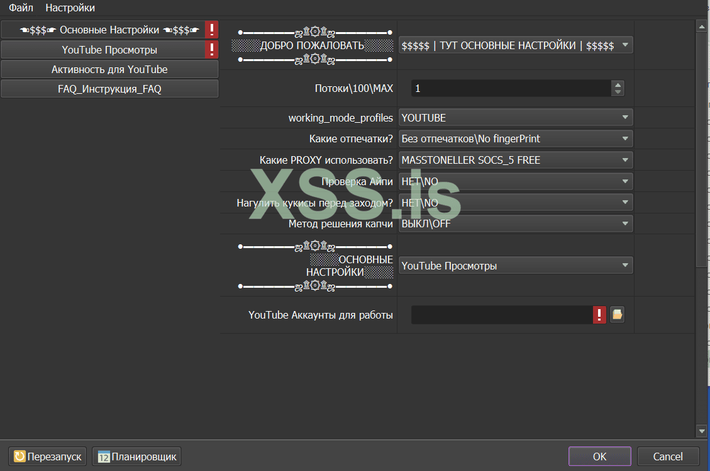Click the vertical scrollbar thumb

pos(701,150)
